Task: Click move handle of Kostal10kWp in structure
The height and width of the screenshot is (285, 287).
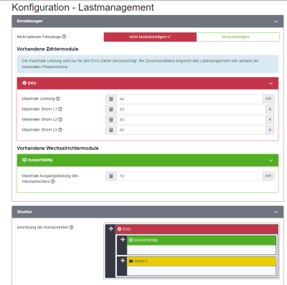Action: pos(123,240)
